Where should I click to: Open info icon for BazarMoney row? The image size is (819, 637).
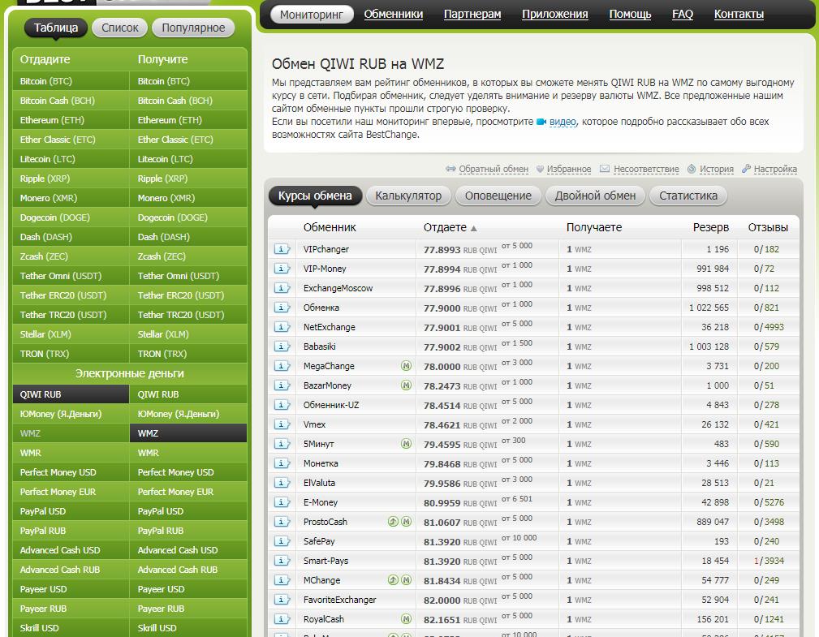click(282, 385)
